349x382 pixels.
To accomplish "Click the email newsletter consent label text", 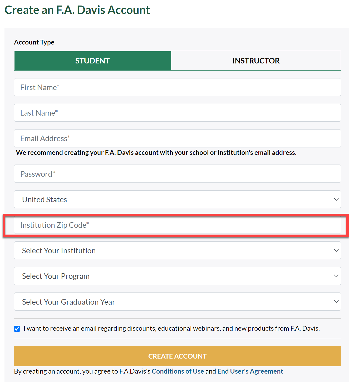I will click(x=171, y=329).
